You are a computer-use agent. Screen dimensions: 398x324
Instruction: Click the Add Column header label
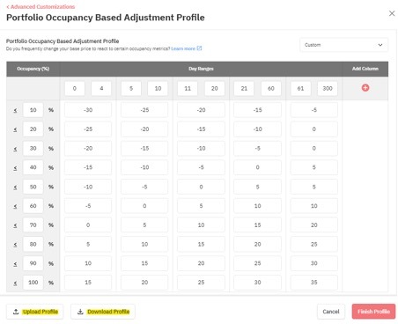pos(365,69)
